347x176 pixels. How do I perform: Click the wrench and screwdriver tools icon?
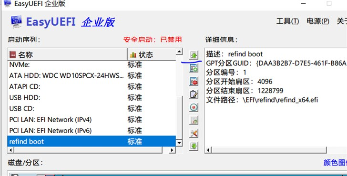coord(194,133)
